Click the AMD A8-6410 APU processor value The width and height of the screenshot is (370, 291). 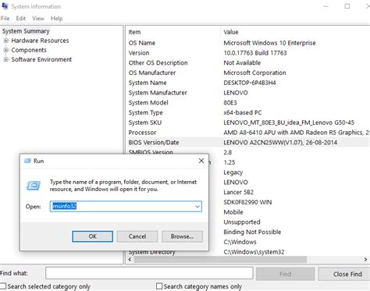point(297,133)
